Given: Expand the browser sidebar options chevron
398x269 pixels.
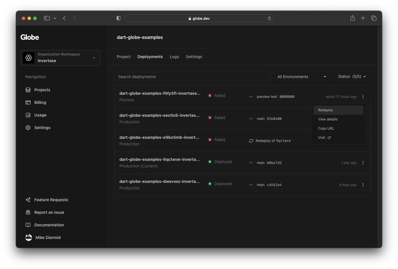Looking at the screenshot, I should (55, 18).
